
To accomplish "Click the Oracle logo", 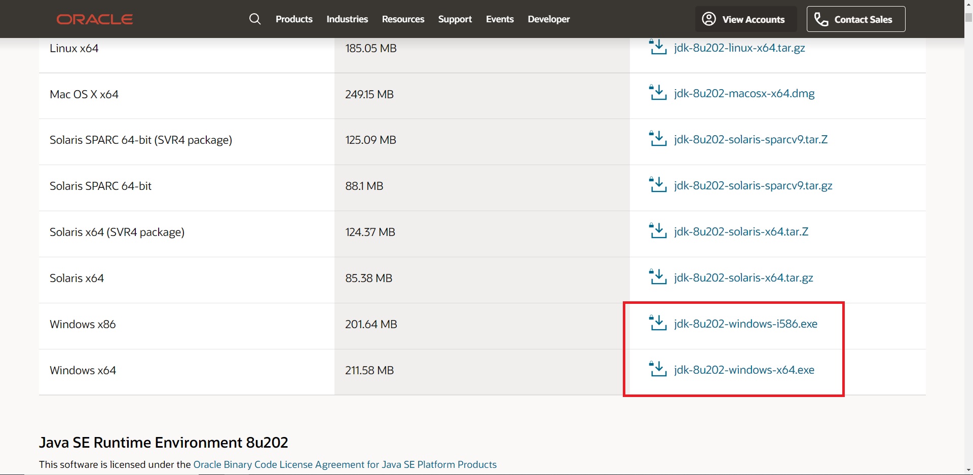I will (95, 19).
